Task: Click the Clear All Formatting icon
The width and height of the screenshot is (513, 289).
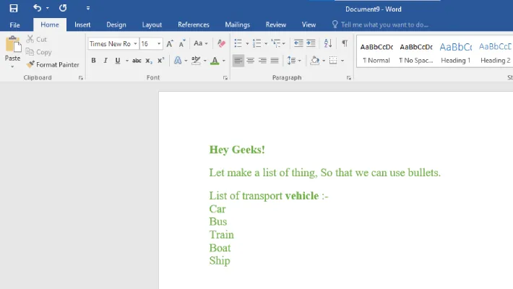Action: tap(221, 43)
